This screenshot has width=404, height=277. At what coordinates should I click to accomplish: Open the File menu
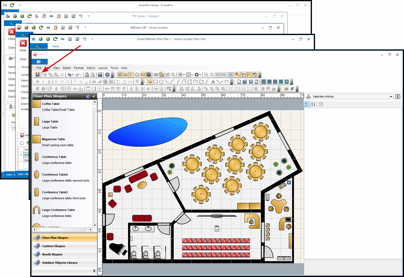click(39, 68)
